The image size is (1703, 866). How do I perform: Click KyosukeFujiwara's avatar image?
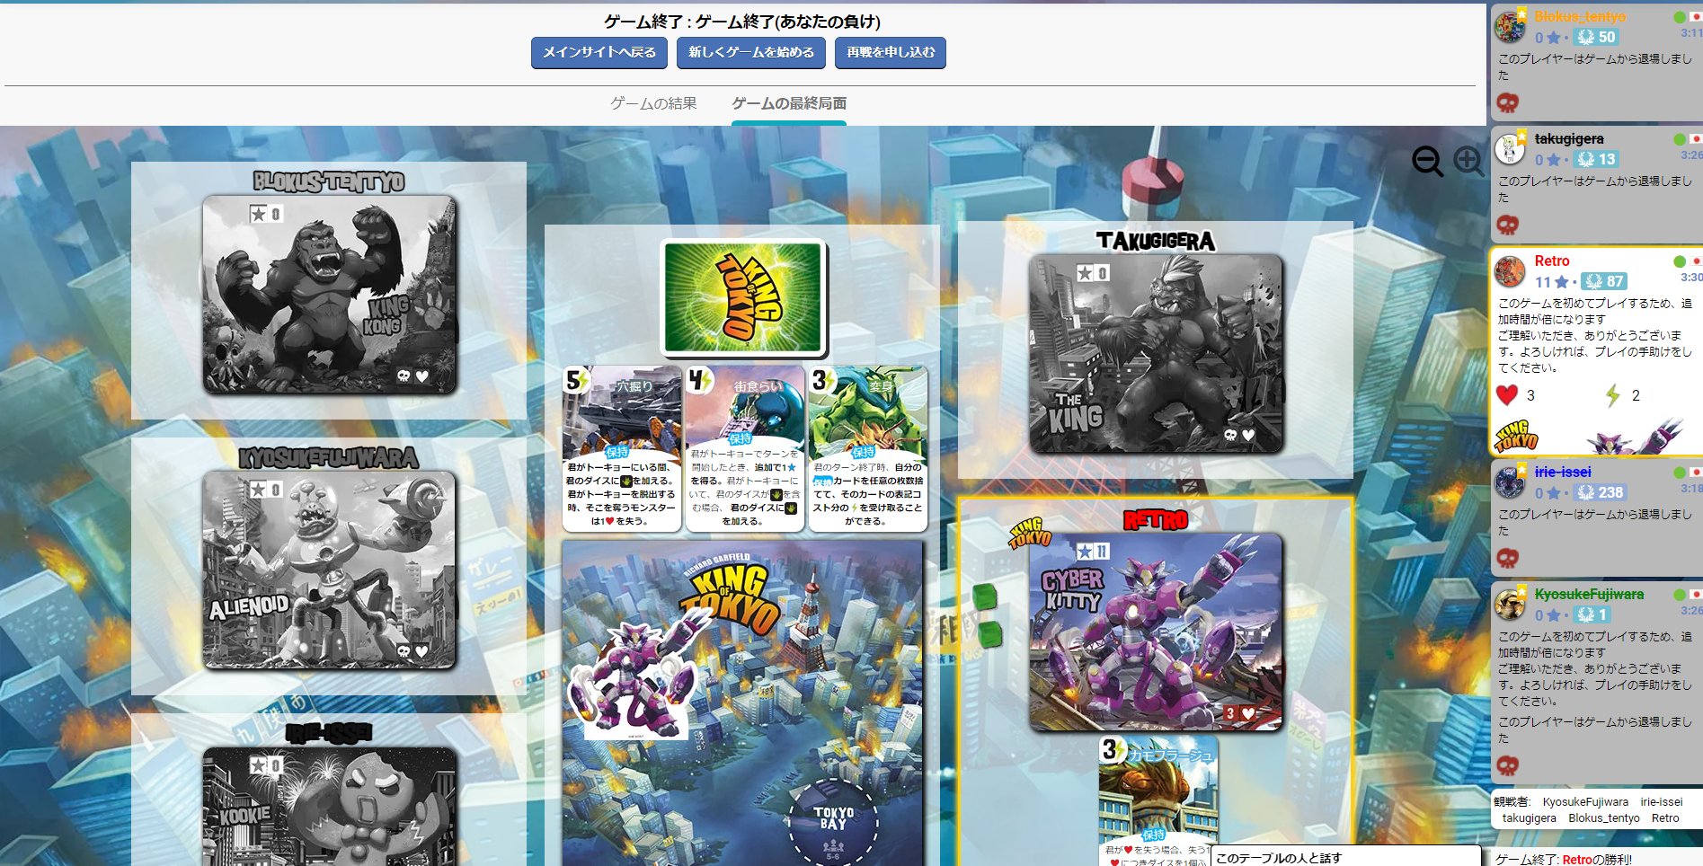[x=1510, y=605]
